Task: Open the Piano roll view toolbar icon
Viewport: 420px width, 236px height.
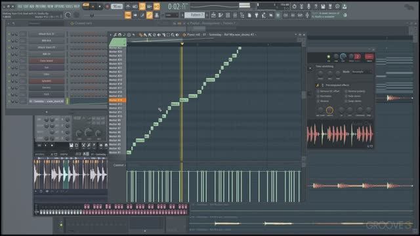Action: [220, 15]
